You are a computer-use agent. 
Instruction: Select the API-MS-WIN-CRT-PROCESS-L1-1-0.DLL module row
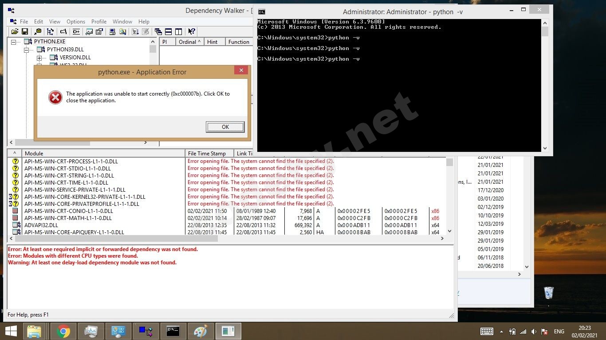71,161
